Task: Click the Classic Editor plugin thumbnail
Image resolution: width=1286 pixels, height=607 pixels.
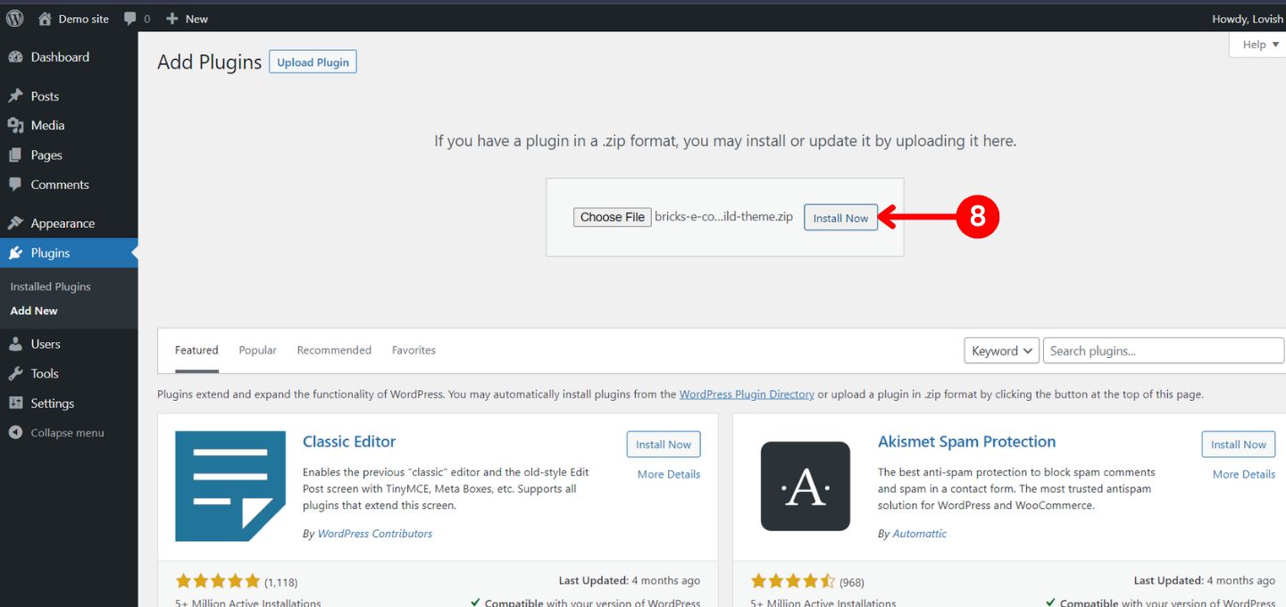Action: coord(230,486)
